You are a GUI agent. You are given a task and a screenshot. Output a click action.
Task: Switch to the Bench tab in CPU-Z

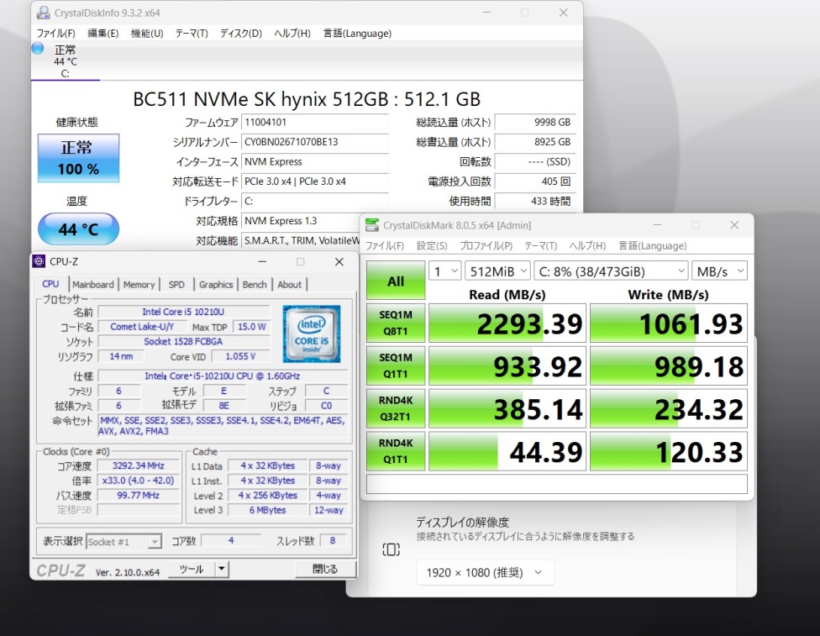tap(255, 285)
